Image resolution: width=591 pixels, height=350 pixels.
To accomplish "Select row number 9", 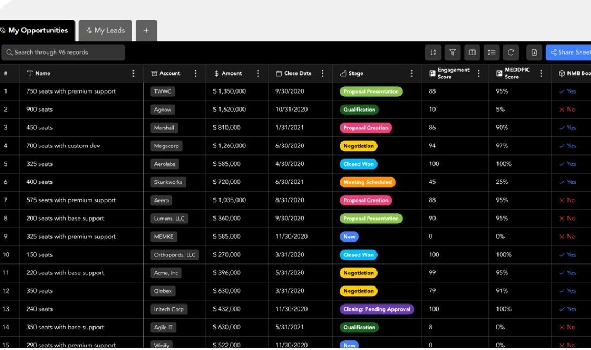I will point(5,236).
